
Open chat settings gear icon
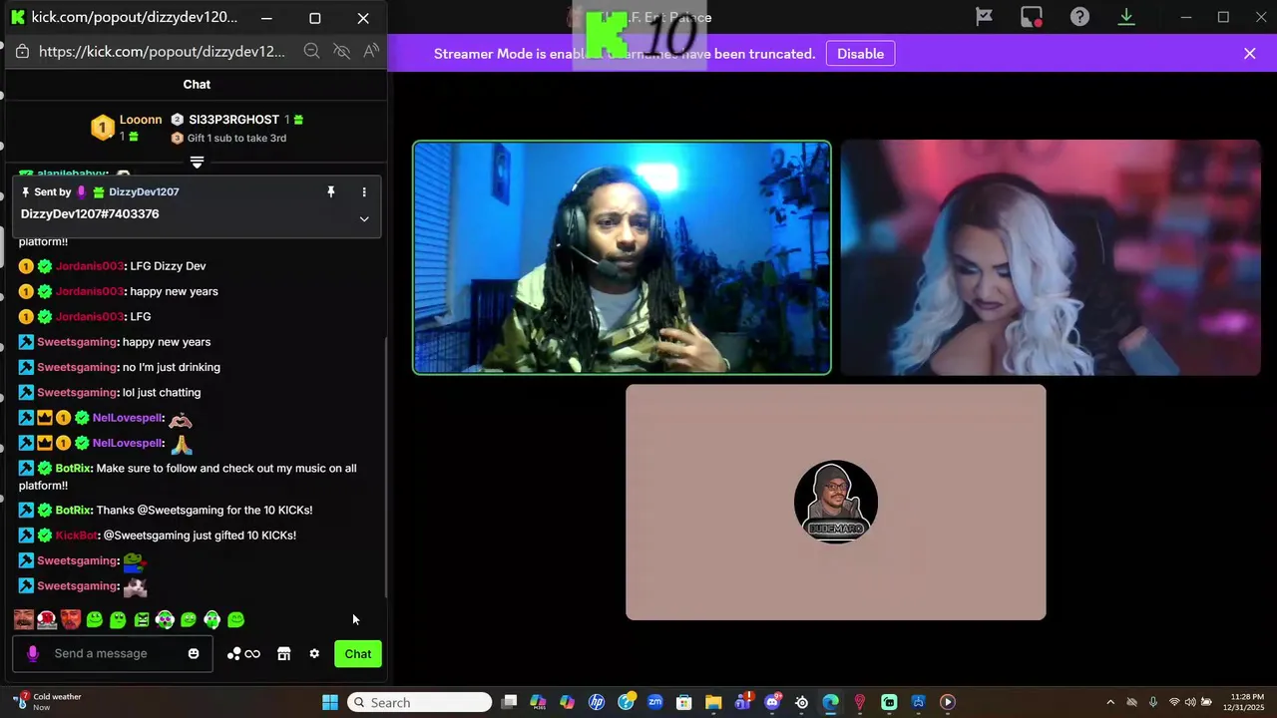314,653
